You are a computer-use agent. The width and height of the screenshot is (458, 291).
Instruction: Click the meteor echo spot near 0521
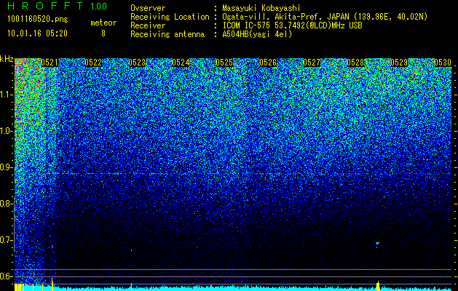coord(52,247)
